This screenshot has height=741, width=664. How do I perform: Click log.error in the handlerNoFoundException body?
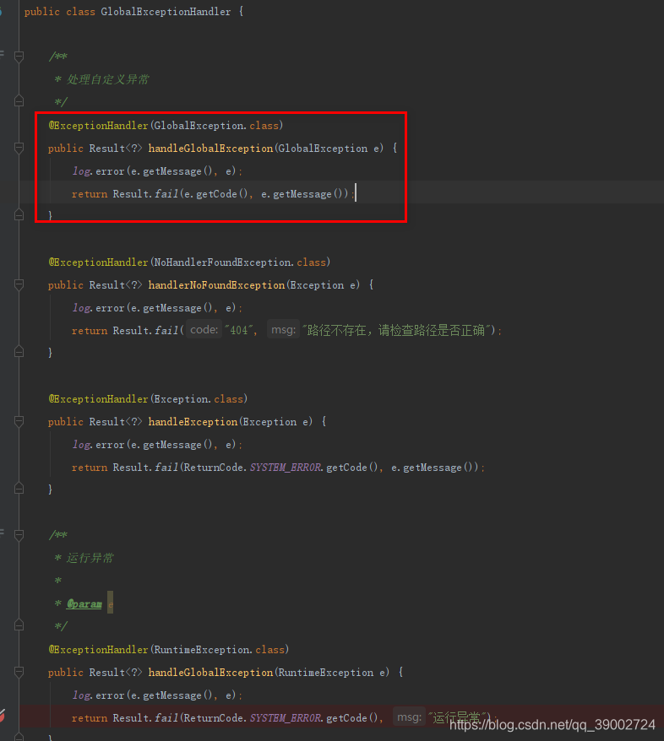pyautogui.click(x=98, y=308)
